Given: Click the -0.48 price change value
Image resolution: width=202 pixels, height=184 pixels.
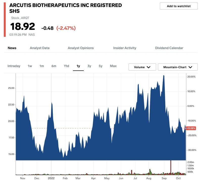Looking at the screenshot, I should (47, 28).
